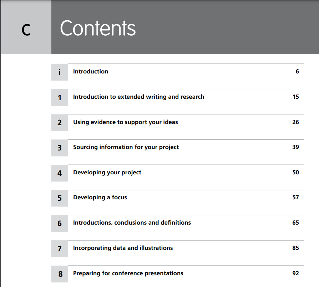The height and width of the screenshot is (287, 319).
Task: Open chapter 1, Introduction to extended writing and research
Action: coord(138,97)
